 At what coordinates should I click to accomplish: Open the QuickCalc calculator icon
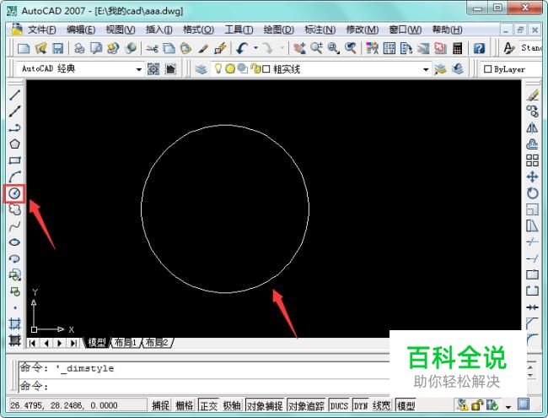point(458,48)
